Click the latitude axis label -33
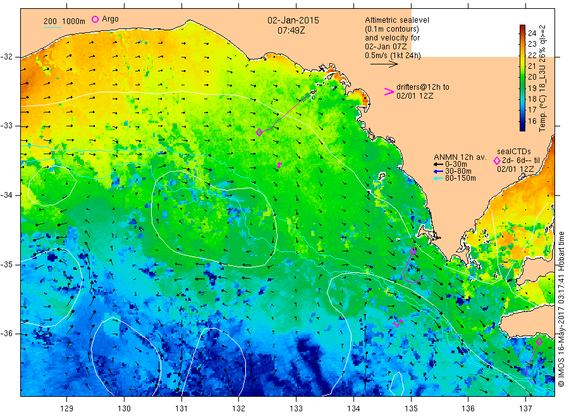 point(6,126)
